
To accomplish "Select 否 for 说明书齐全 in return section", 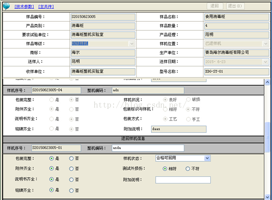I will point(71,180).
